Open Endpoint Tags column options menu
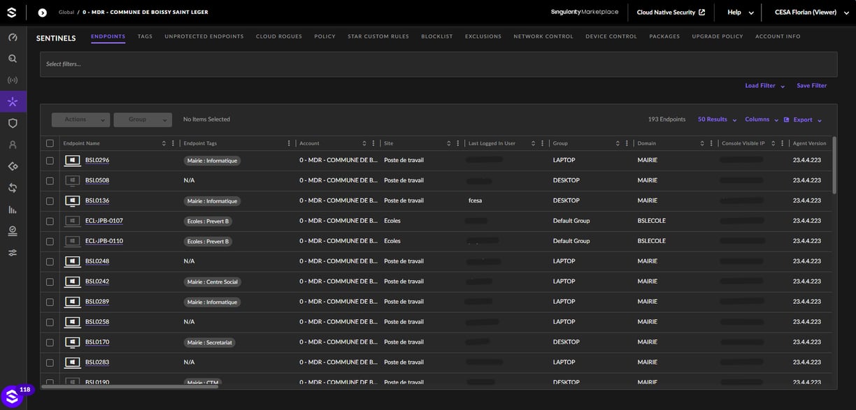The width and height of the screenshot is (856, 410). 289,143
